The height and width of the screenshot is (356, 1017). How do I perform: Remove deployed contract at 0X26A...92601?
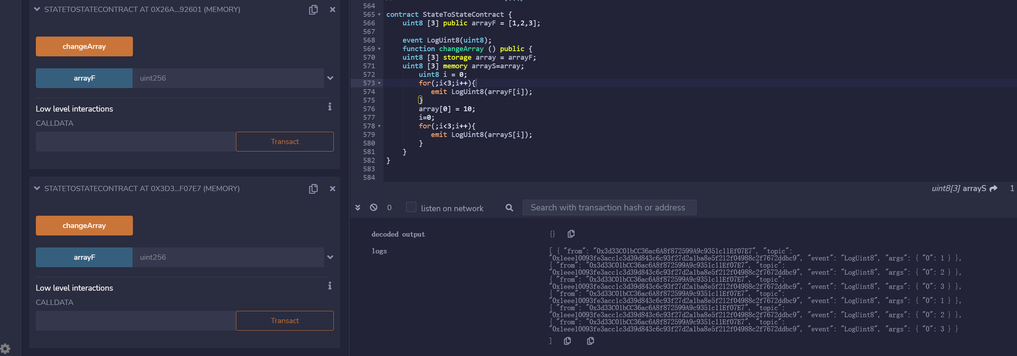click(x=332, y=9)
